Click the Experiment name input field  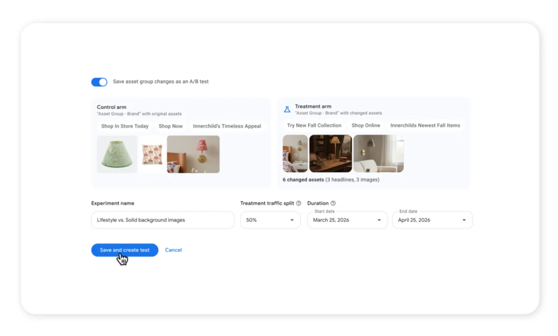[x=163, y=220]
